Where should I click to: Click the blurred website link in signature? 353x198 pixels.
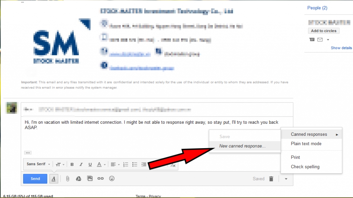point(130,54)
